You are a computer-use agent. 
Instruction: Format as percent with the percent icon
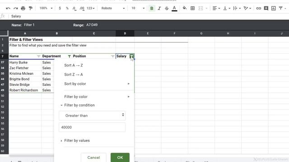pyautogui.click(x=67, y=8)
